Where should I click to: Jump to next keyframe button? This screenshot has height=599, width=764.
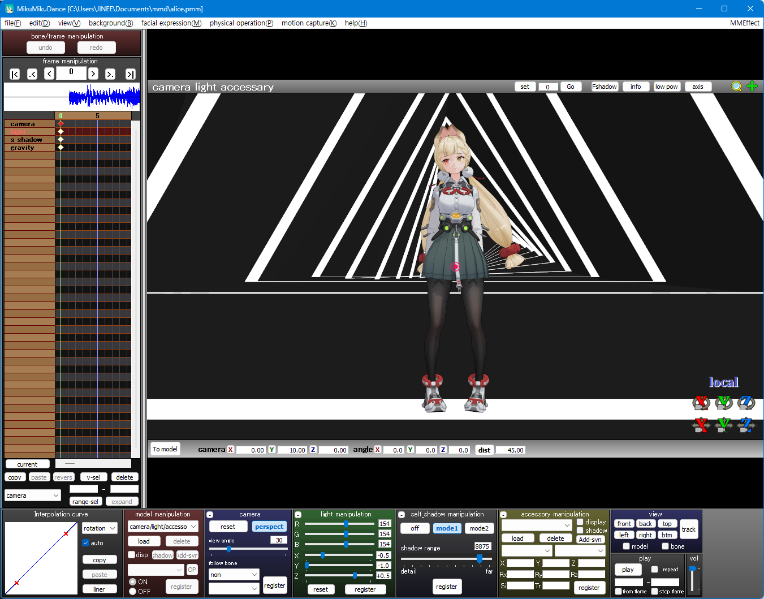click(110, 74)
